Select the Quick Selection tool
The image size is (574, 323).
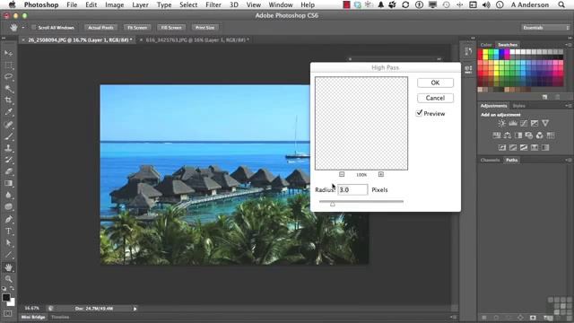point(8,89)
